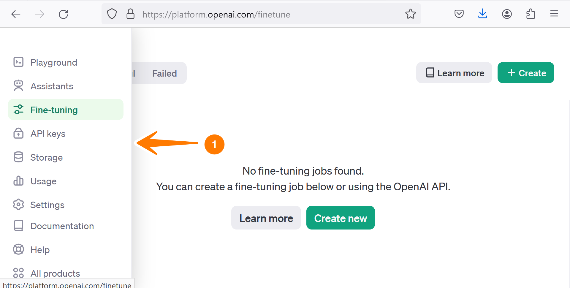Click the Storage database icon
Viewport: 570px width, 288px height.
tap(18, 157)
